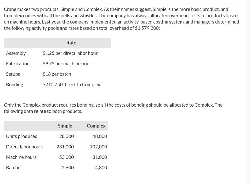The width and height of the screenshot is (251, 185).
Task: Select the Fabrication row label
Action: [x=18, y=64]
